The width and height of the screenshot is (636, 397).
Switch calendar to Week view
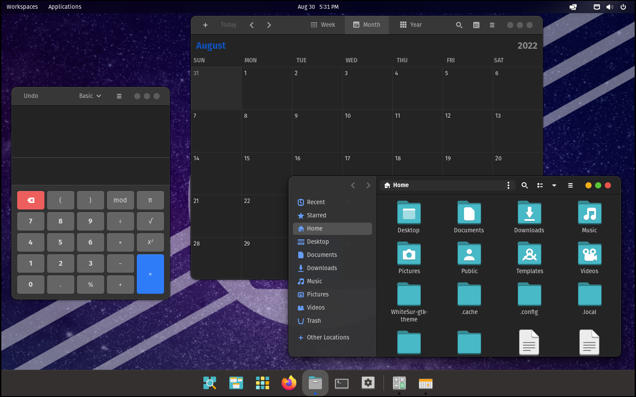click(x=323, y=25)
